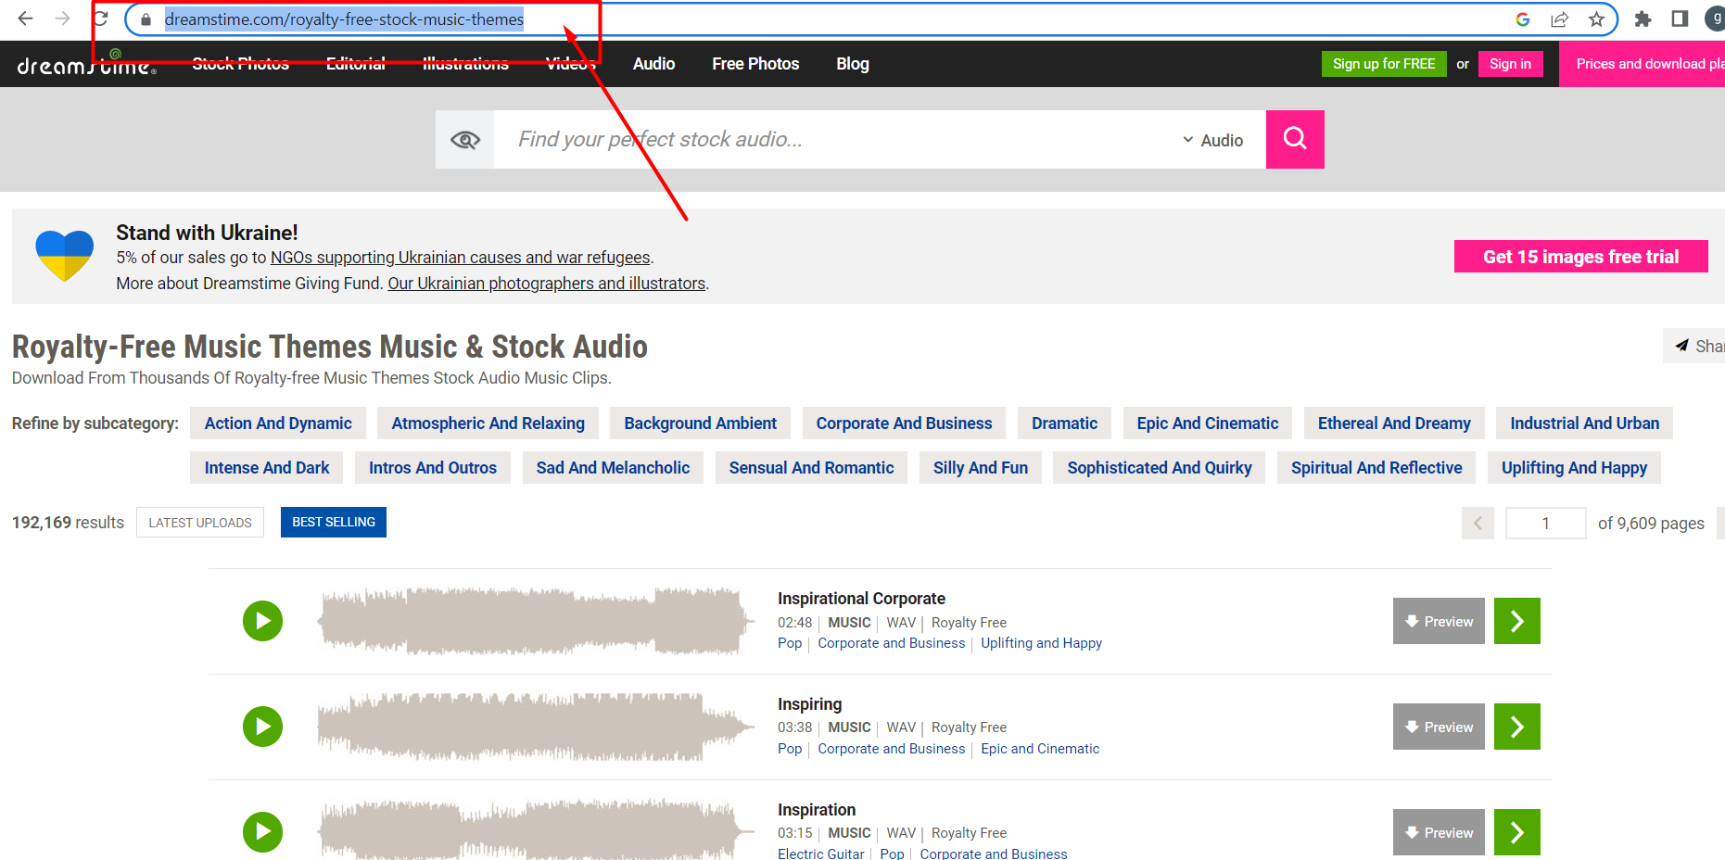Click the Sign in button
The image size is (1725, 860).
[1510, 64]
